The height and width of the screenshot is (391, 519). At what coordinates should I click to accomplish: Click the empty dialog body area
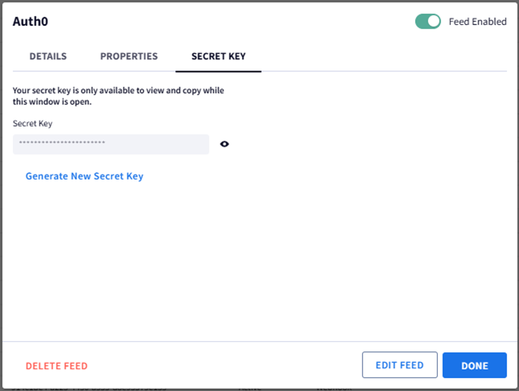pos(259,261)
